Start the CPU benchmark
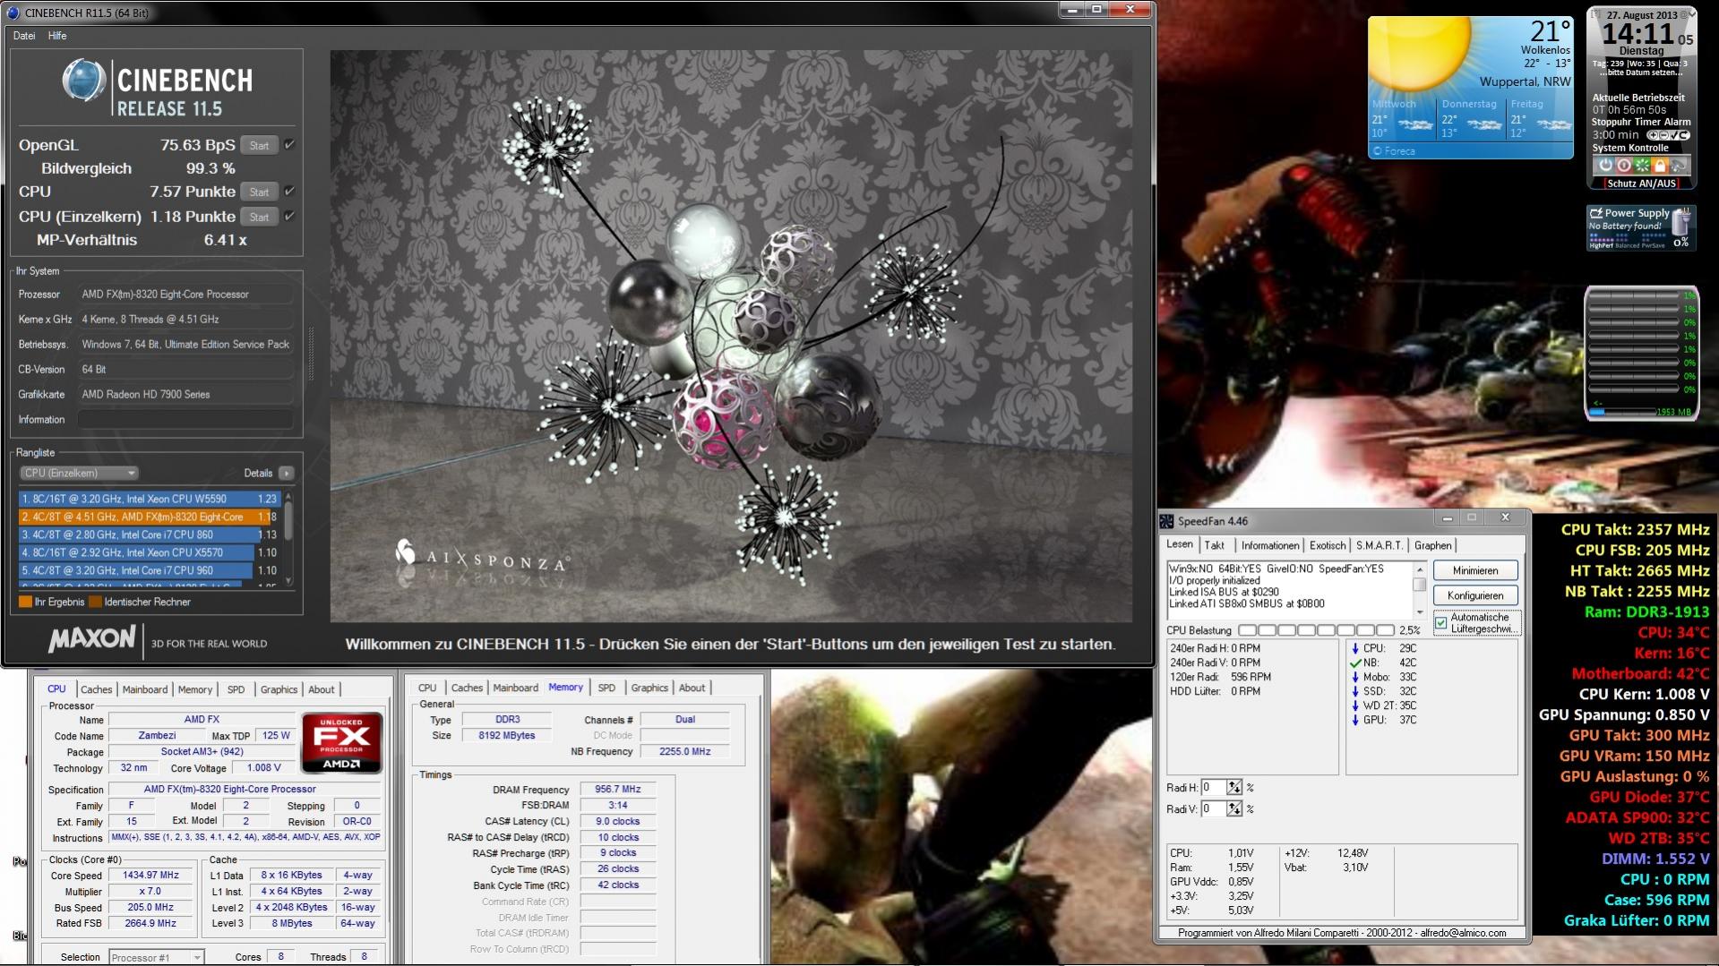The width and height of the screenshot is (1719, 966). [x=259, y=192]
